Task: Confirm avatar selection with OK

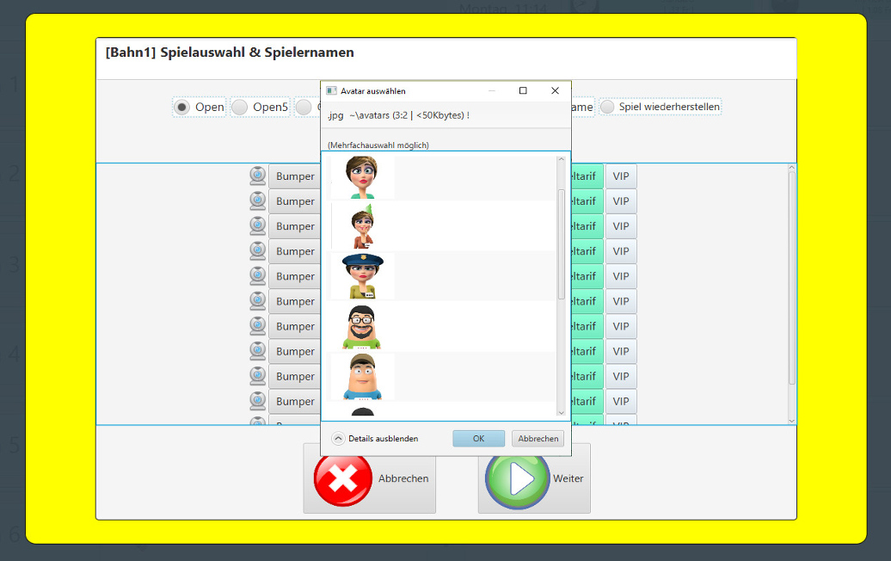Action: pyautogui.click(x=478, y=438)
